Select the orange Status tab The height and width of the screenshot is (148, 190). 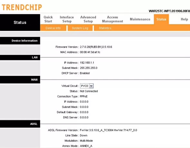(x=161, y=19)
